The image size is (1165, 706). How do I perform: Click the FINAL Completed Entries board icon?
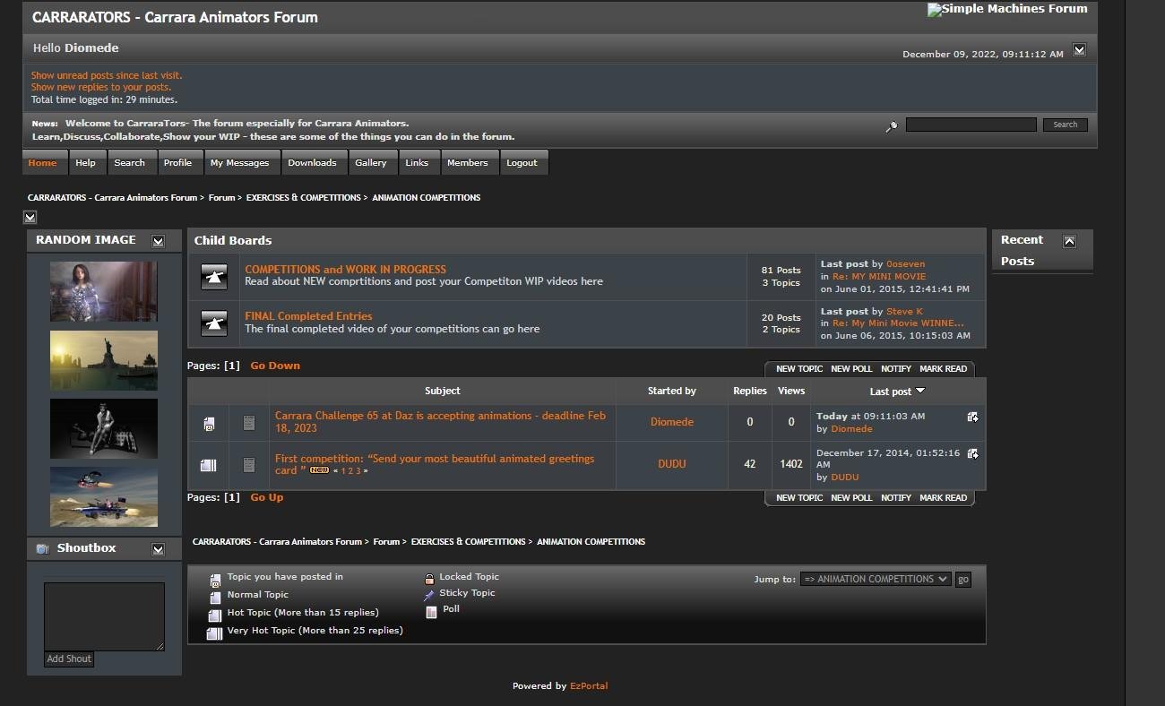[213, 323]
